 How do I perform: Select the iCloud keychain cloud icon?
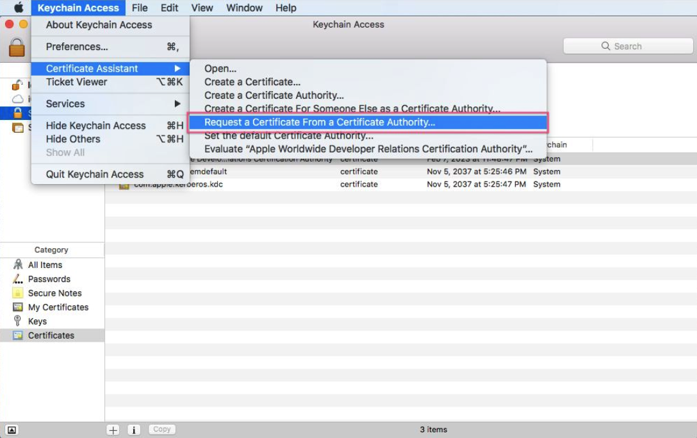point(17,99)
